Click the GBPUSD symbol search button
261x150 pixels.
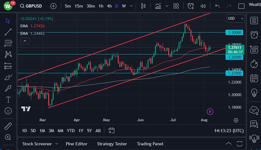click(x=31, y=6)
